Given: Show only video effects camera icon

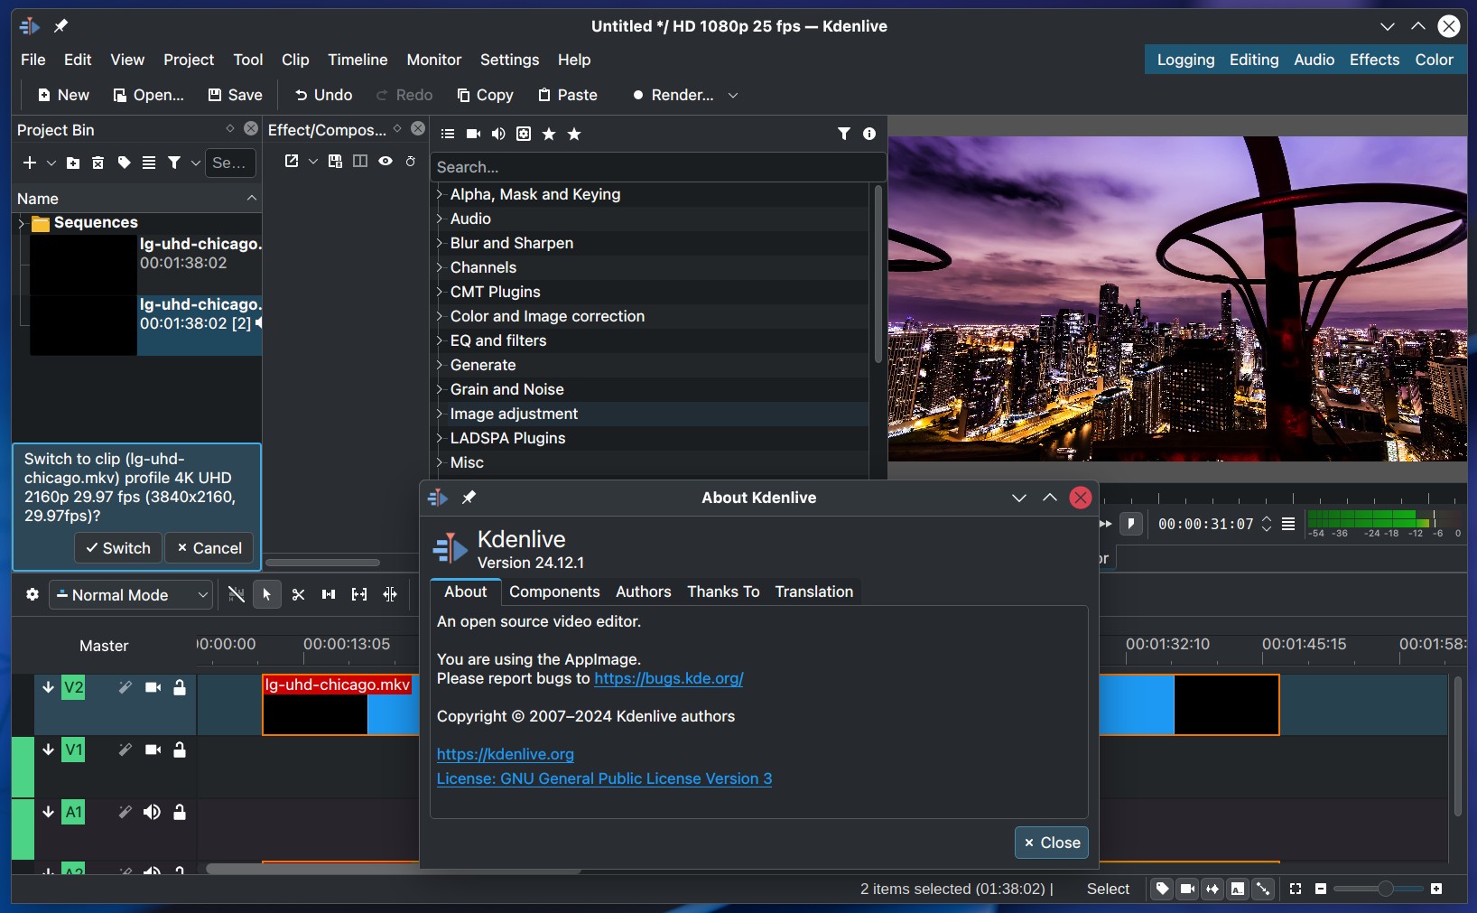Looking at the screenshot, I should [473, 134].
